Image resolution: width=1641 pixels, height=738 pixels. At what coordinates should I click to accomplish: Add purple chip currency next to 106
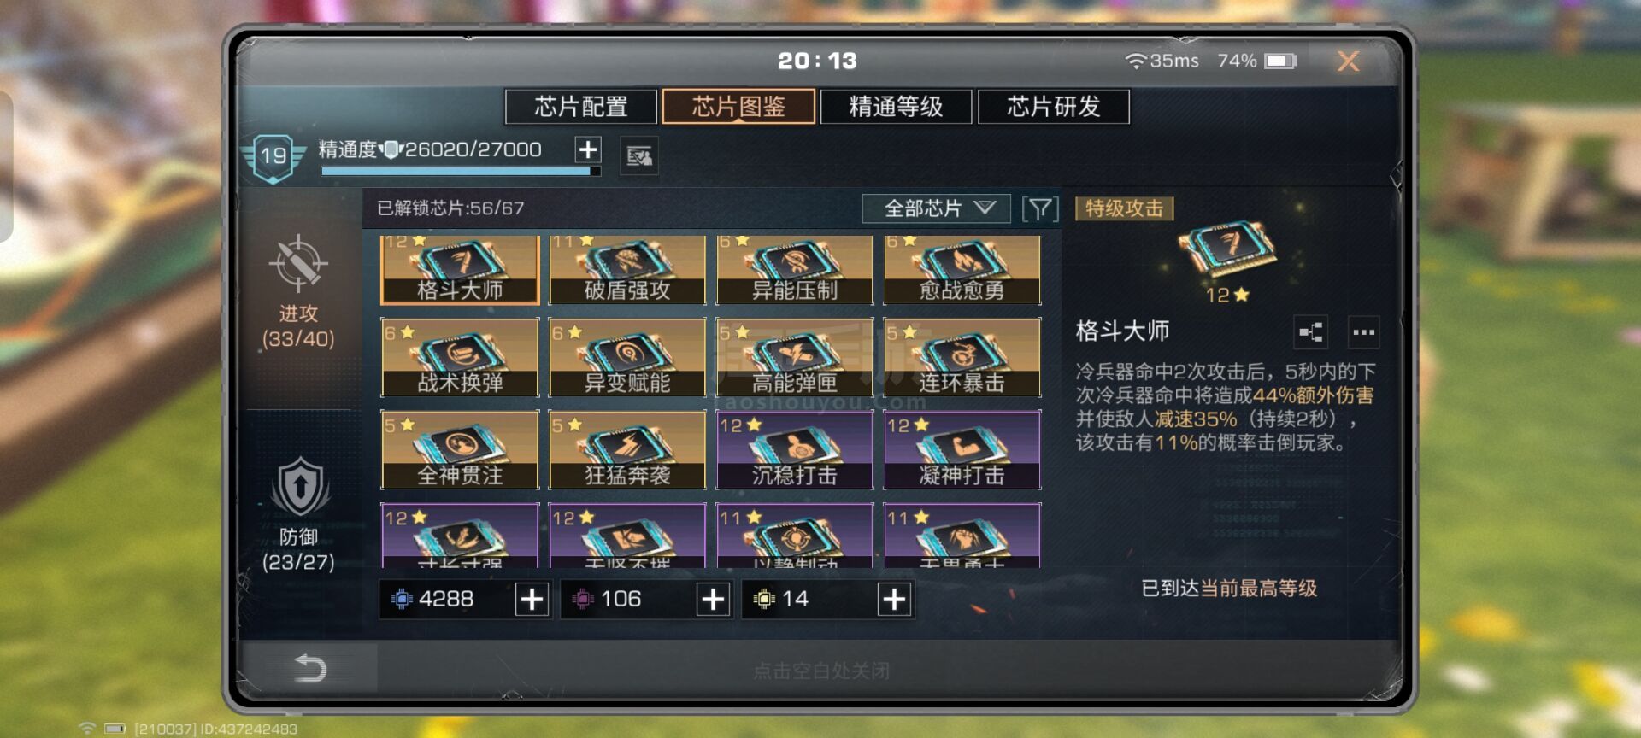pyautogui.click(x=713, y=600)
